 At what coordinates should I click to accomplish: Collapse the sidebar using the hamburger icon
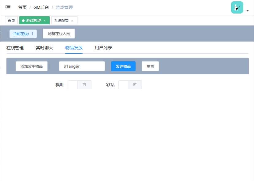click(x=8, y=7)
